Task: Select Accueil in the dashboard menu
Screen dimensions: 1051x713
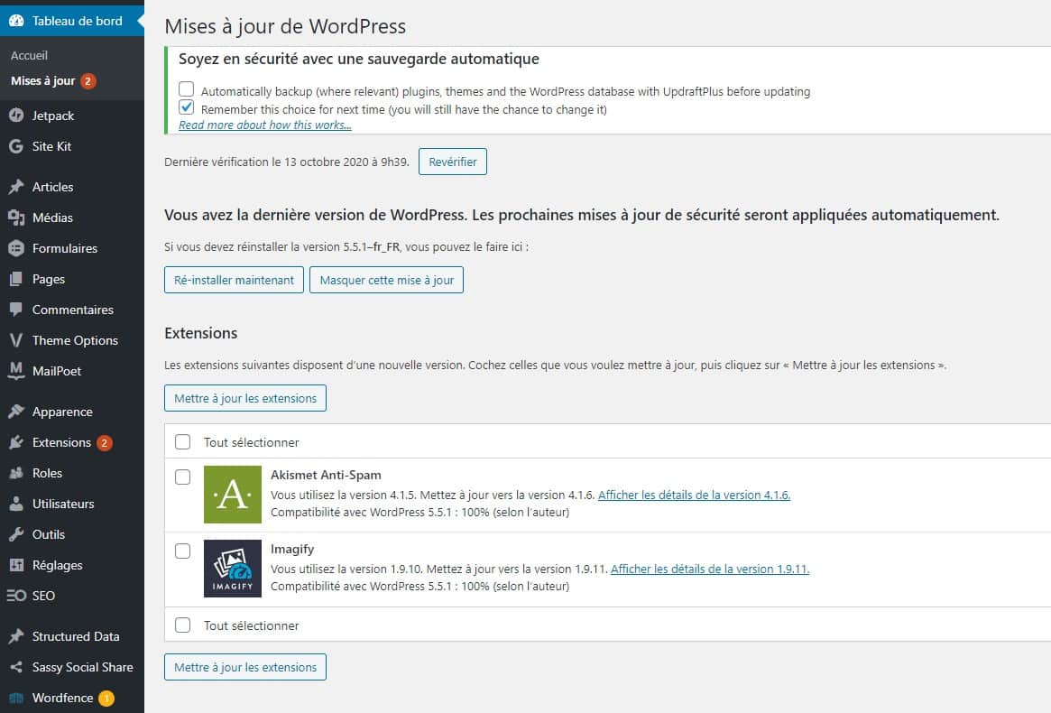Action: (29, 55)
